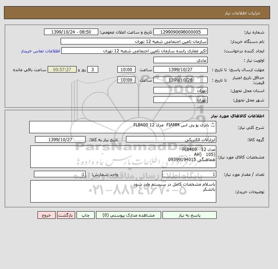Viewport: 278px width, 269px height.
Task: Click the حداقل تاریخ اعتبار قیمت label
Action: [248, 80]
